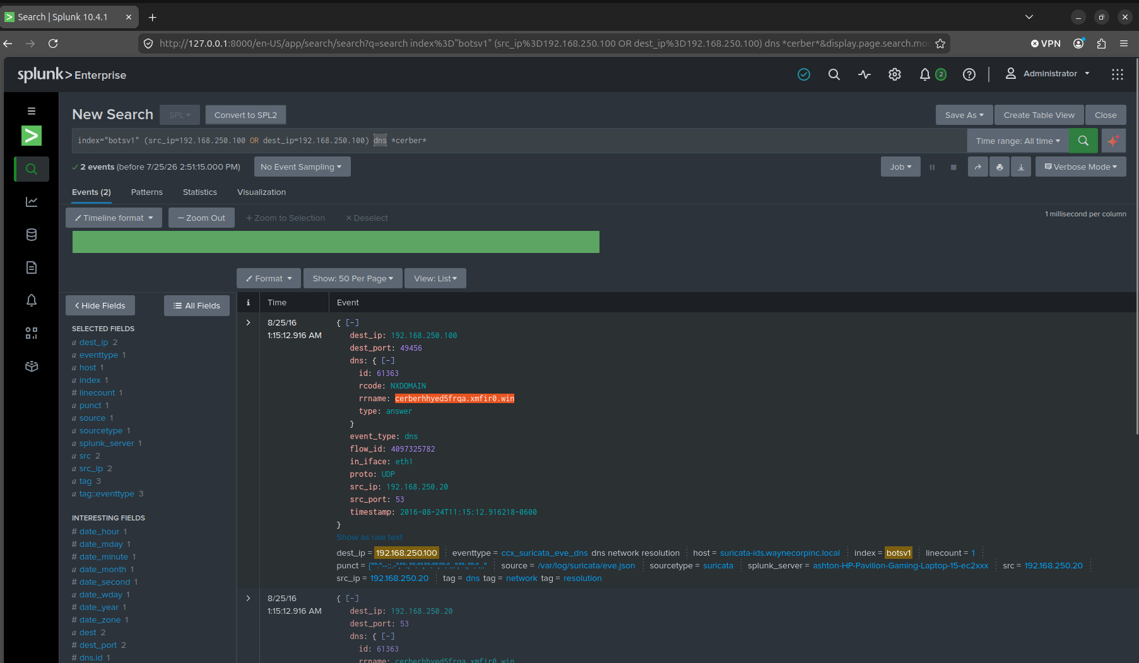Expand the second event row chevron
The height and width of the screenshot is (663, 1139).
[248, 598]
